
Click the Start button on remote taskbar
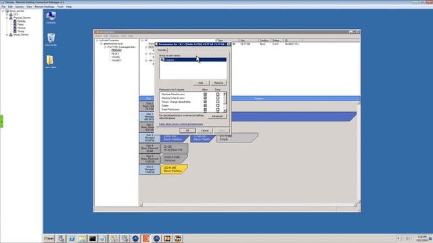click(x=49, y=238)
